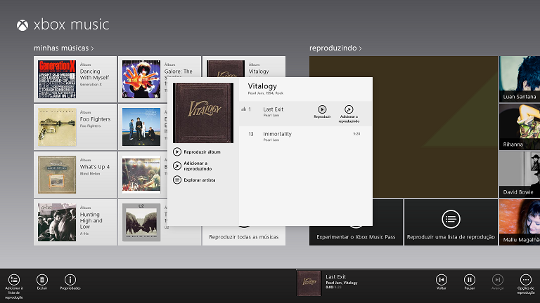Open the 'Hunting High and Low' album tile
This screenshot has height=303, width=540.
[x=75, y=222]
